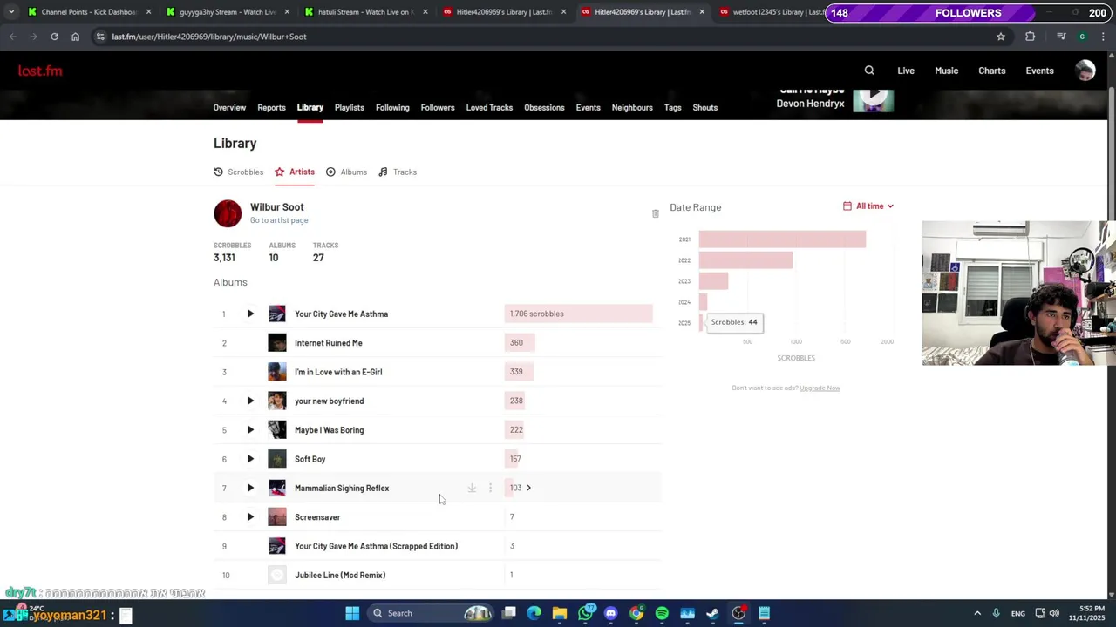Image resolution: width=1116 pixels, height=627 pixels.
Task: Open the Internet Ruined Me album link
Action: 328,343
